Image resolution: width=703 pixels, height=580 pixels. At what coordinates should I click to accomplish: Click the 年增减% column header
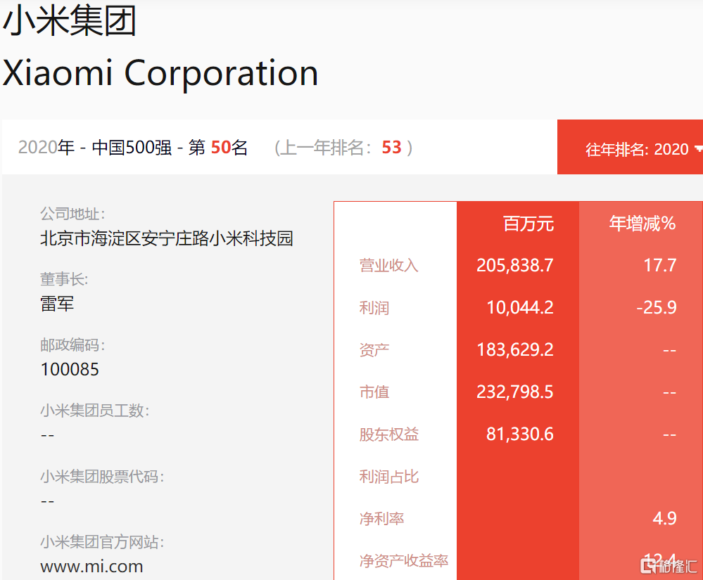(x=642, y=223)
